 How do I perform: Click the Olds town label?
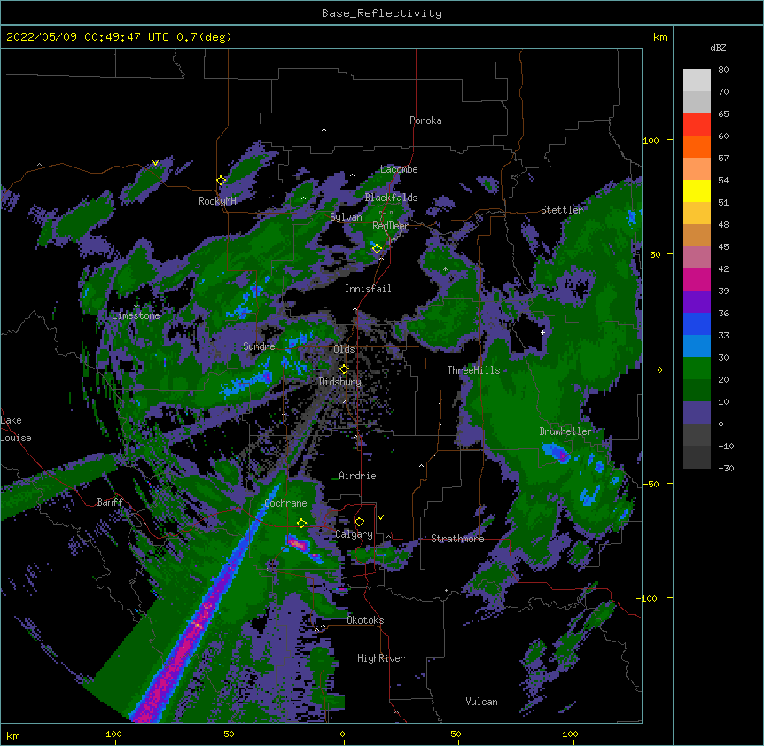344,349
